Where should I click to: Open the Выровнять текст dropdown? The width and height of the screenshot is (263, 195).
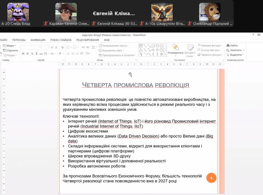pyautogui.click(x=111, y=50)
